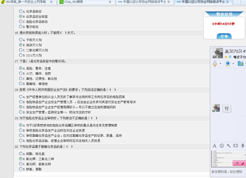Viewport: 246px width, 178px height.
Task: Click the contact name 吴3576314
Action: point(235,51)
